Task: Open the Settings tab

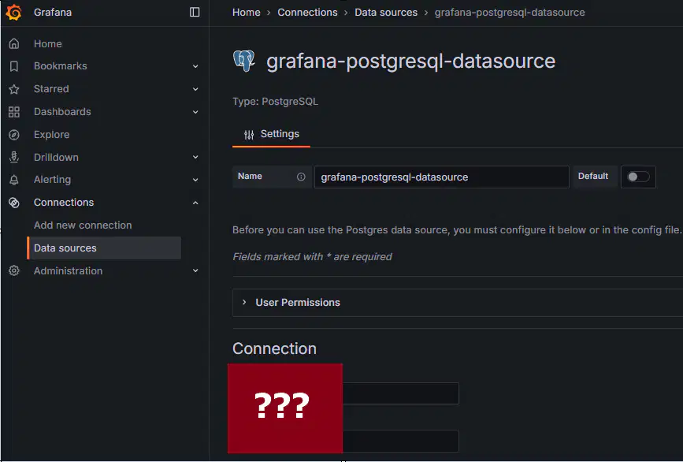Action: (x=271, y=134)
